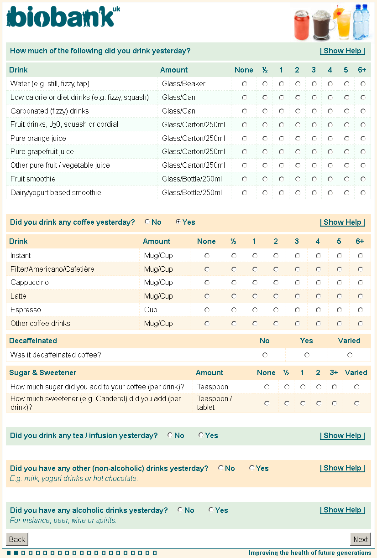Click the orange juice glass image
This screenshot has height=558, width=377.
pos(342,23)
